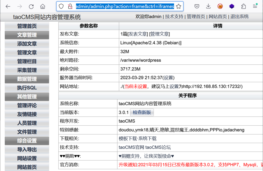The height and width of the screenshot is (171, 263).
Task: Click the red 升级通知 upgrade notice
Action: pos(191,165)
